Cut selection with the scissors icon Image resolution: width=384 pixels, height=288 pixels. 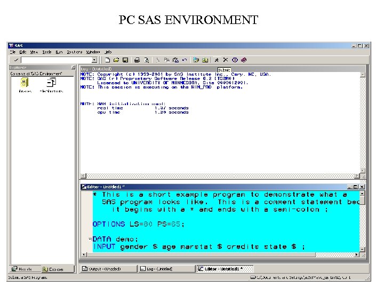158,60
